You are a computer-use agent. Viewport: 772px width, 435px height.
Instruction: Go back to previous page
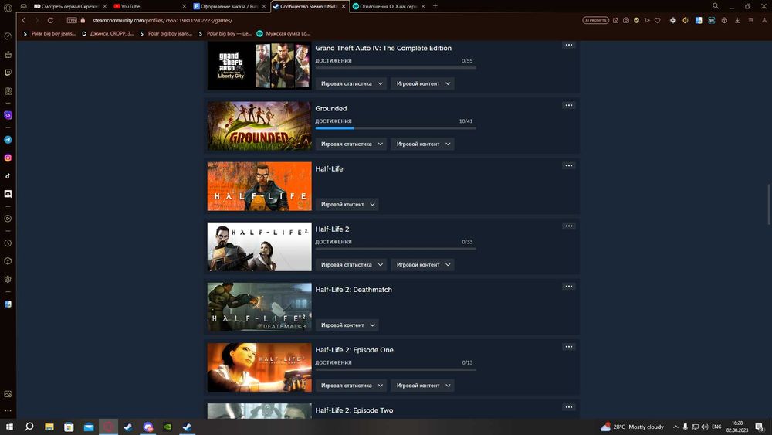(24, 20)
